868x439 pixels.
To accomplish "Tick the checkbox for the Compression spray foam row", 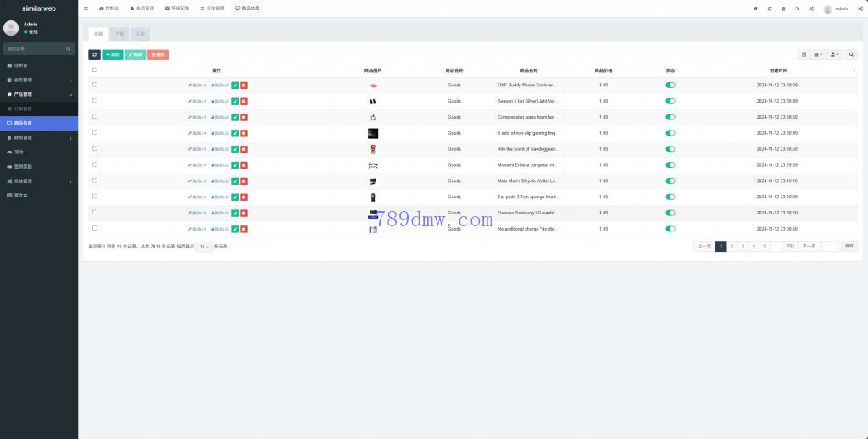I will click(x=95, y=116).
